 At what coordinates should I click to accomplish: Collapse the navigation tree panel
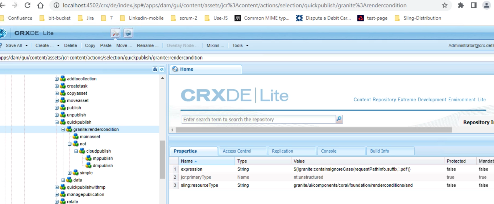point(162,69)
